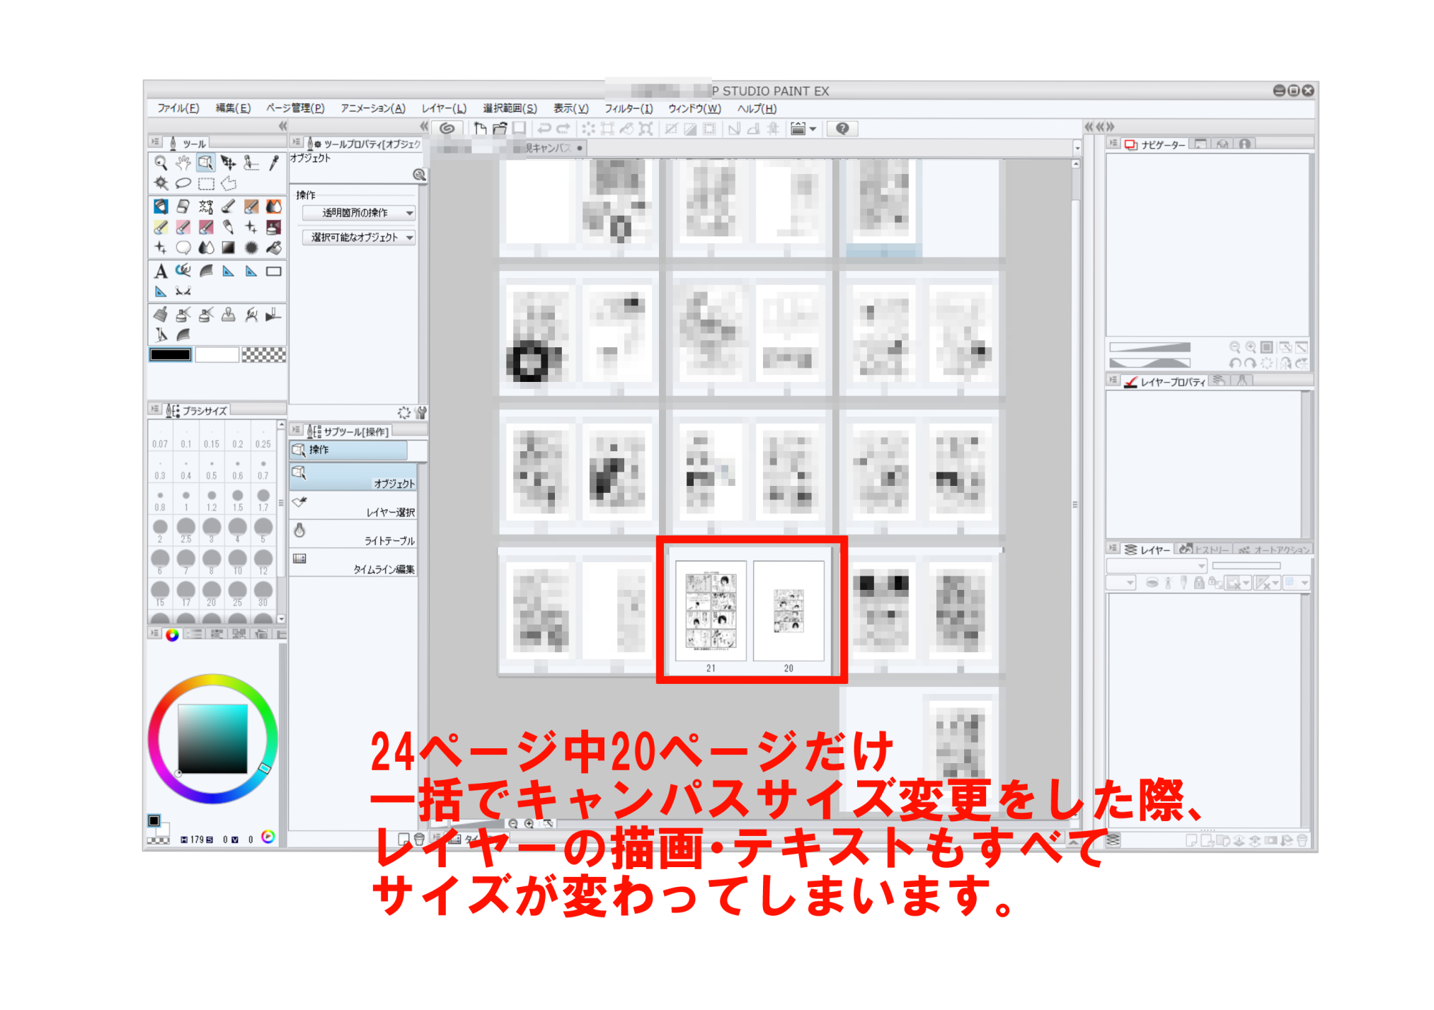Select the Zoom magnifier tool
The image size is (1434, 1010).
click(x=161, y=163)
